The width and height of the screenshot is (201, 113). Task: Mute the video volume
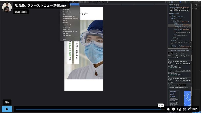(169, 109)
